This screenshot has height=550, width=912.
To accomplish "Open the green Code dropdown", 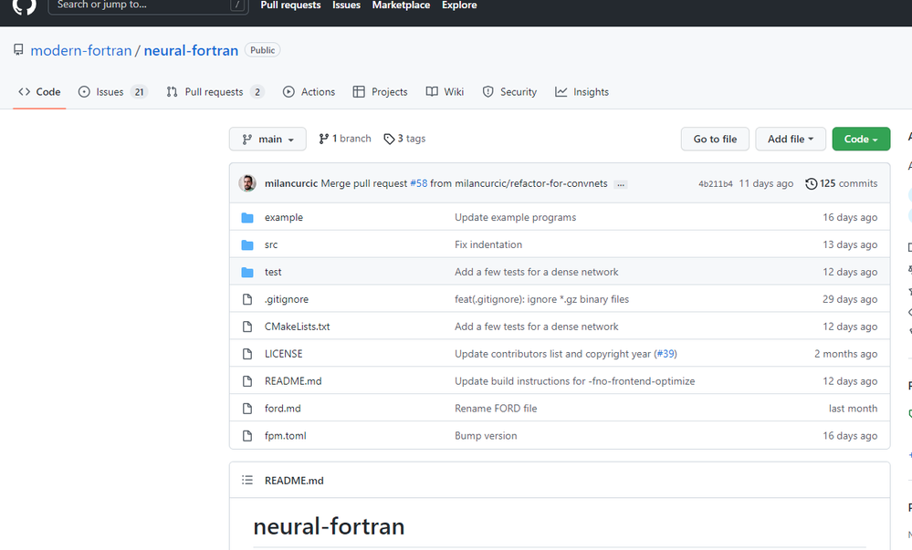I will (861, 139).
